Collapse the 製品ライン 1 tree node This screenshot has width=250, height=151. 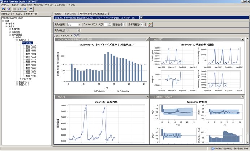click(x=17, y=40)
